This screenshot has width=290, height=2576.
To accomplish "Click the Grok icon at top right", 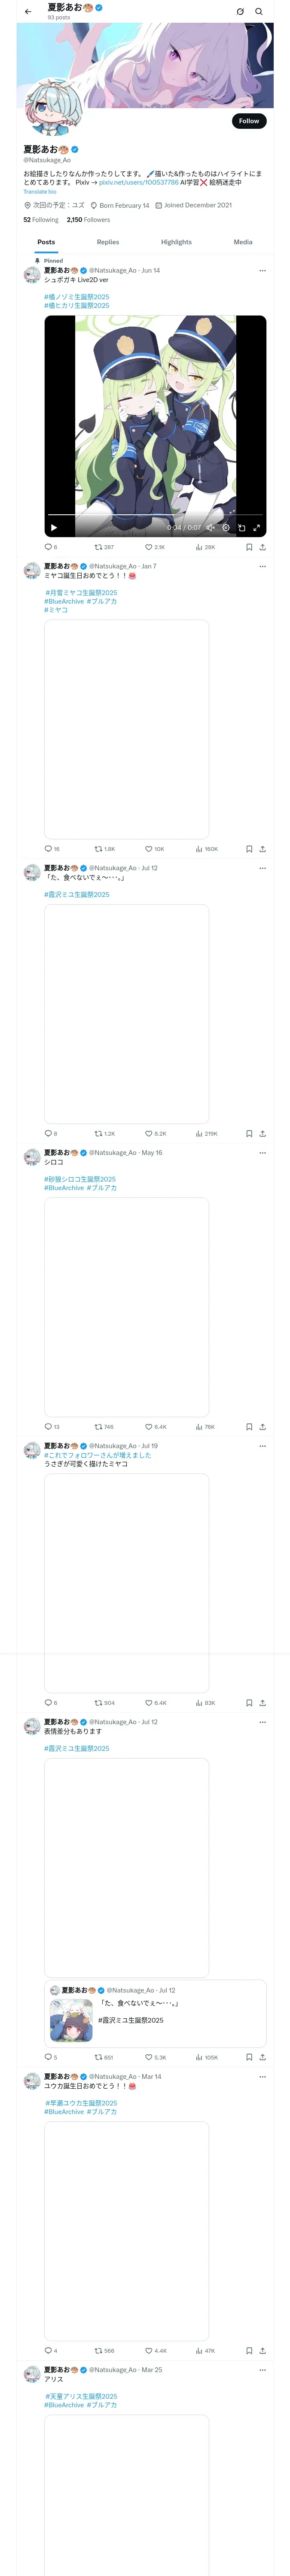I will [240, 12].
